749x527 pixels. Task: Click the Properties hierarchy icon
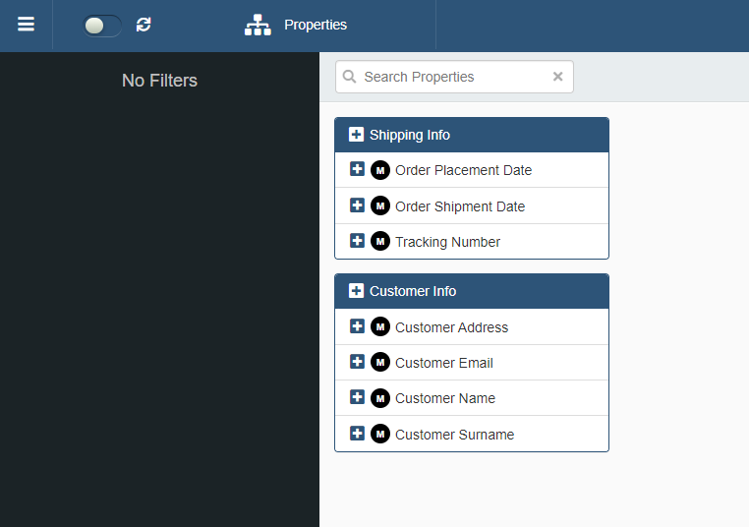[258, 26]
